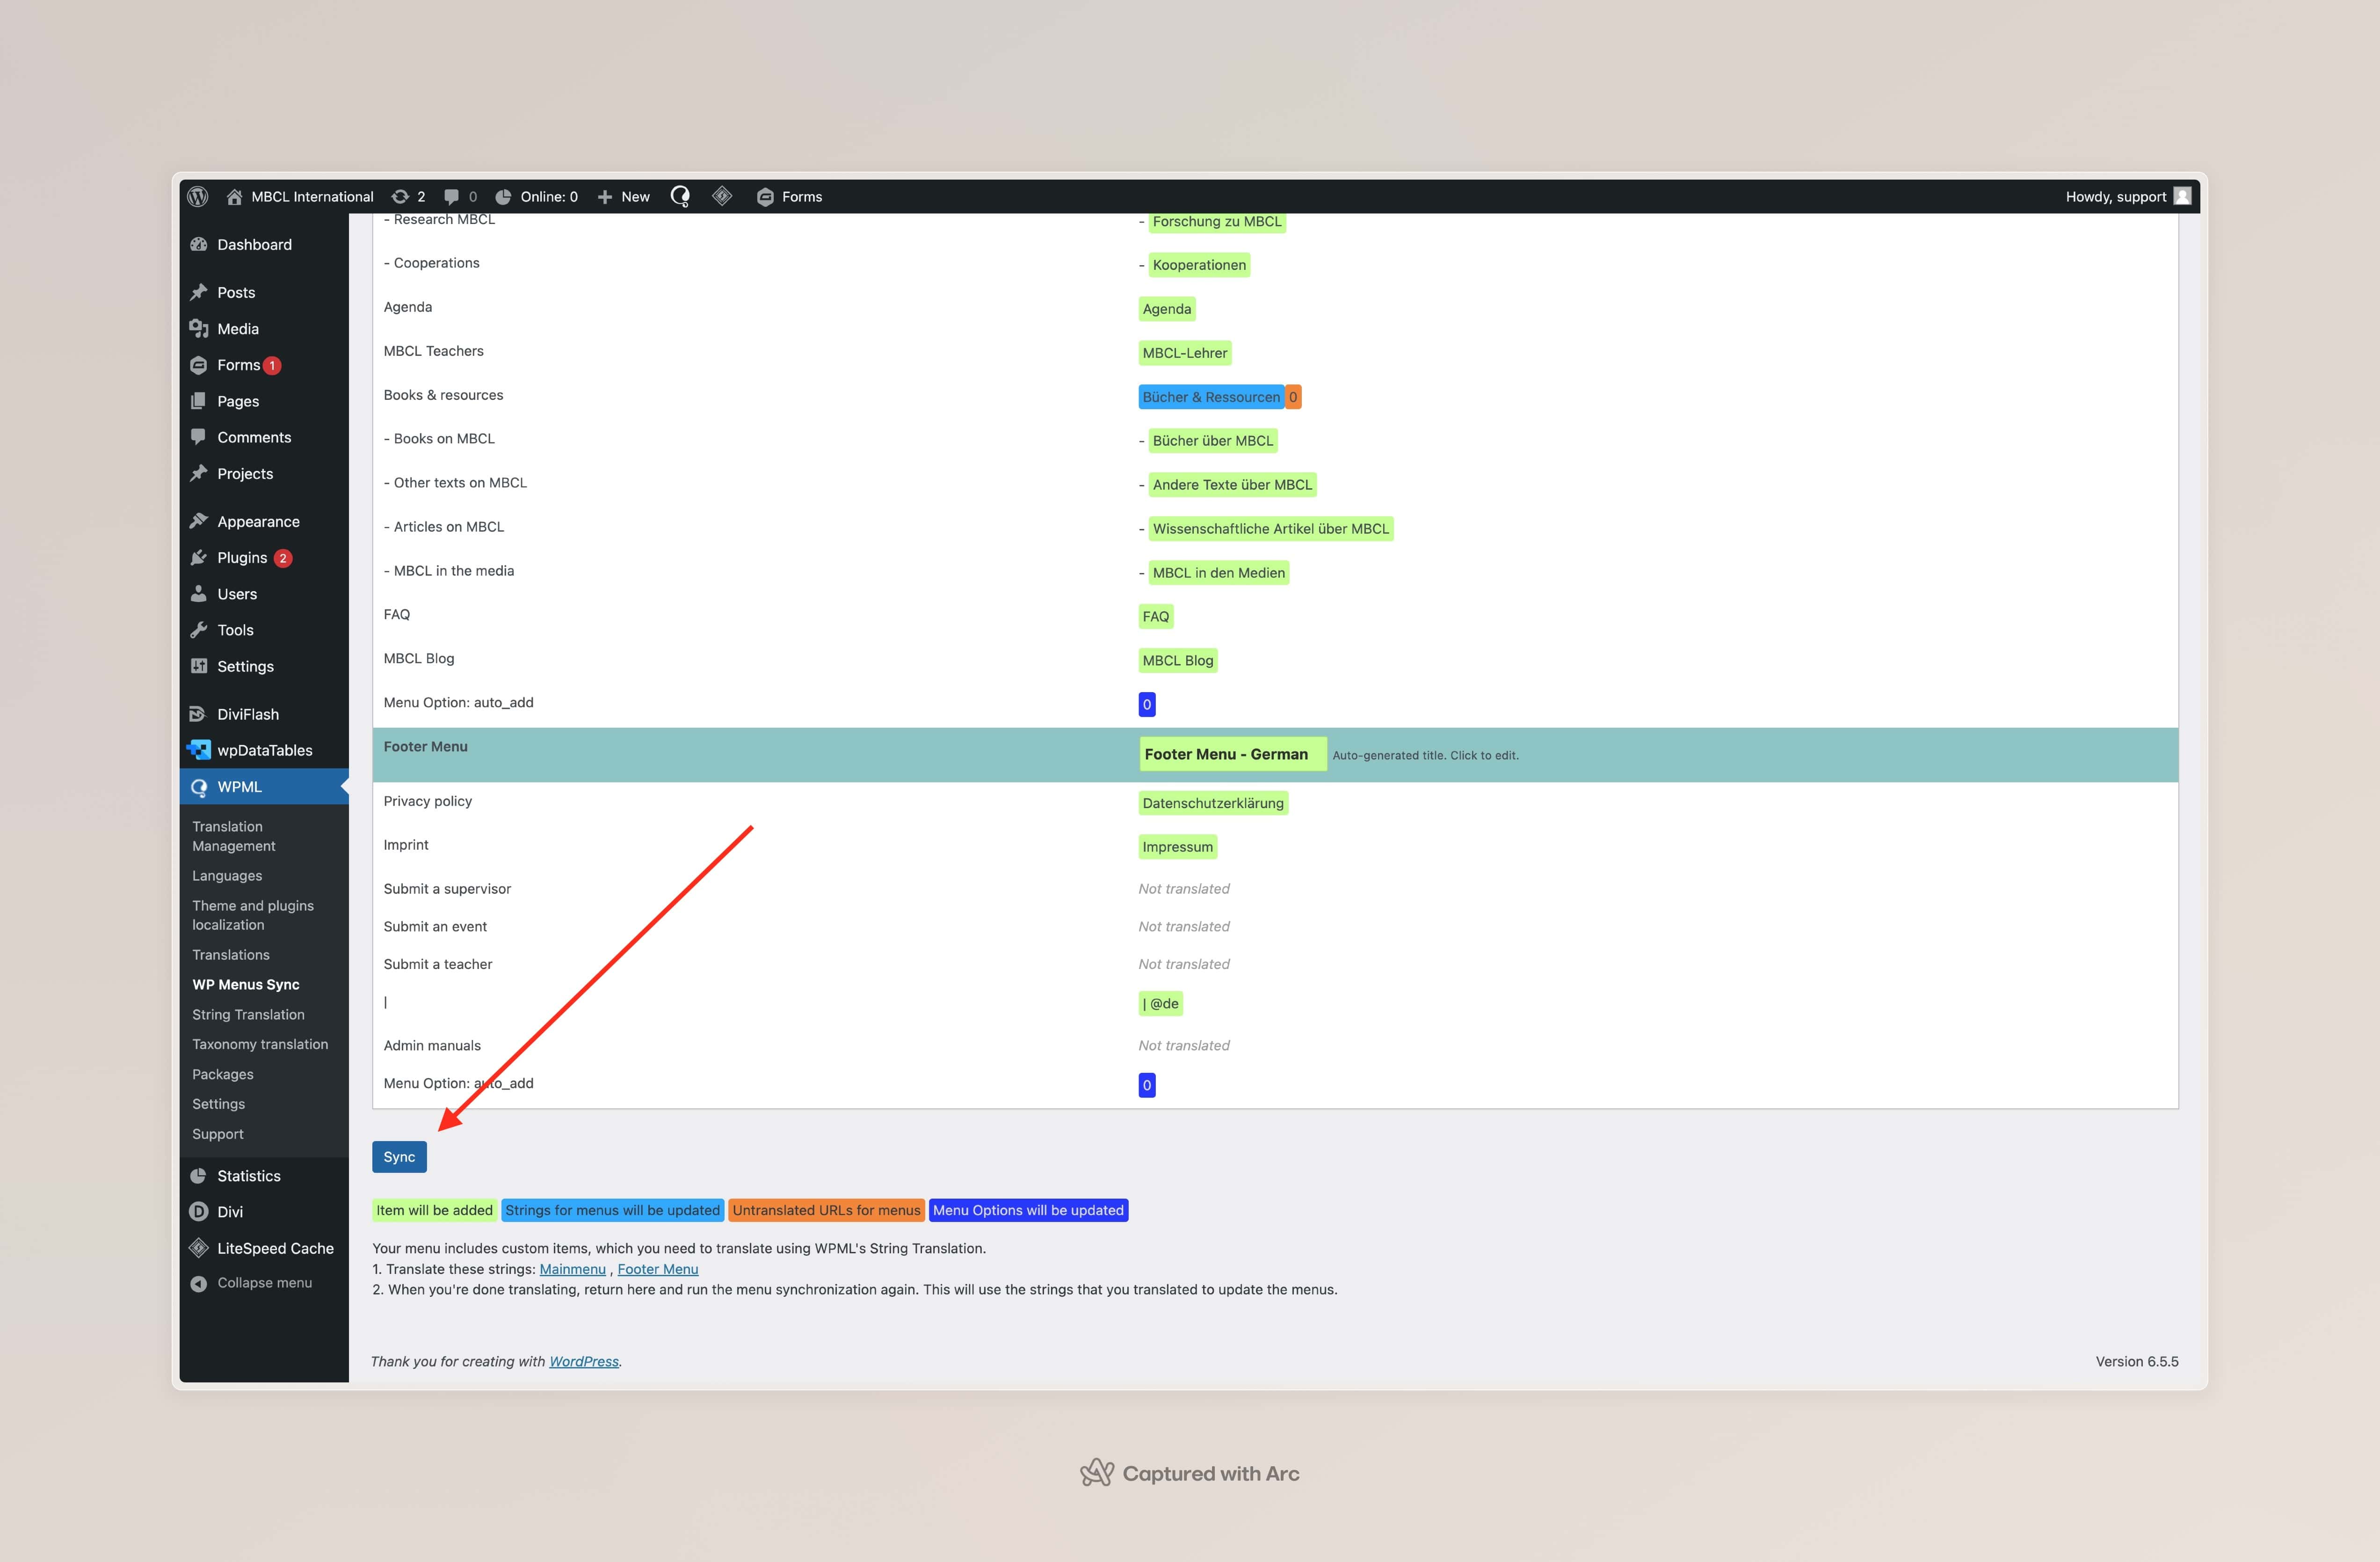Click the wpDataTables sidebar icon
Screen dimensions: 2380x1562
pyautogui.click(x=199, y=750)
